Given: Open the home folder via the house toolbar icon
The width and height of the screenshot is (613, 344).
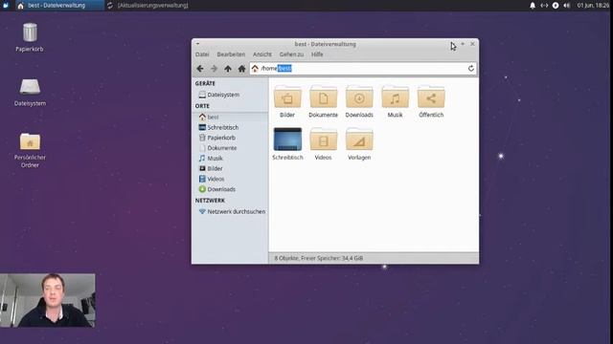Looking at the screenshot, I should (x=241, y=69).
